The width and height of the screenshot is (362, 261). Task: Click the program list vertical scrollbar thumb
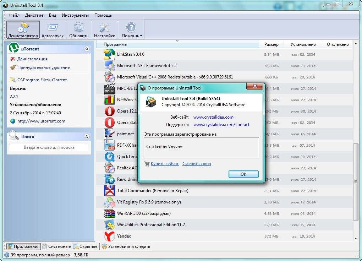coord(356,182)
